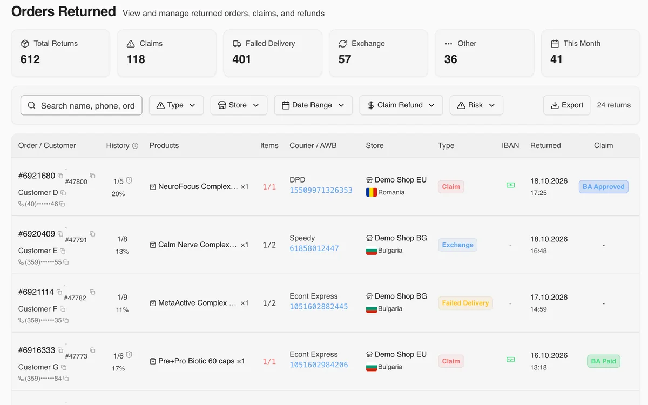Screen dimensions: 648x405
Task: Click product name MetaActive Complex
Action: (198, 303)
